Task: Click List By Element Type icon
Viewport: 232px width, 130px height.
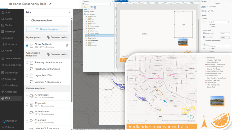Action: (x=88, y=7)
